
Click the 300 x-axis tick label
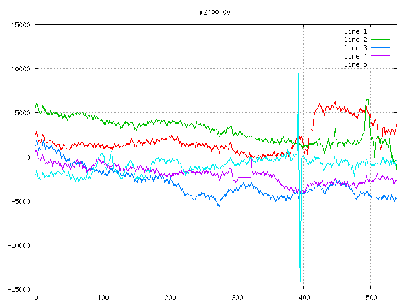236,298
